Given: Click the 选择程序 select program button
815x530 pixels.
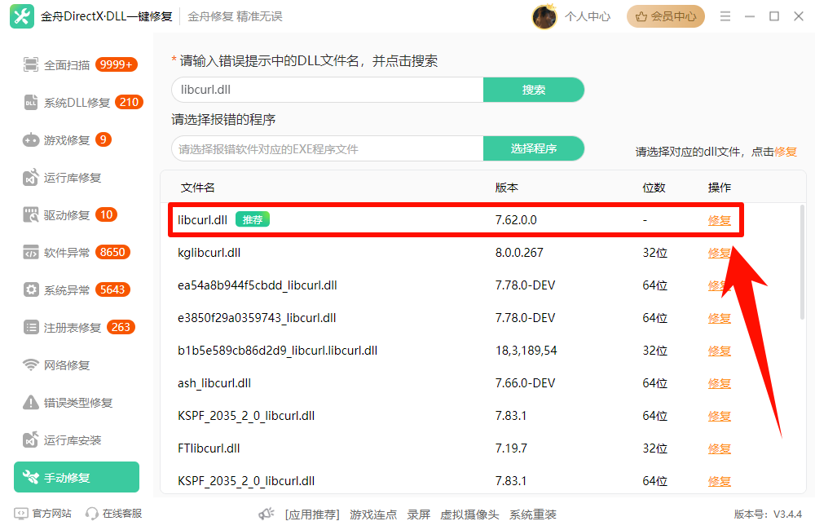Looking at the screenshot, I should coord(534,148).
